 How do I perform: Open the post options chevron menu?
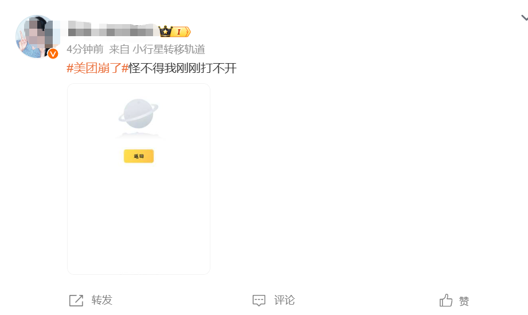click(x=525, y=18)
